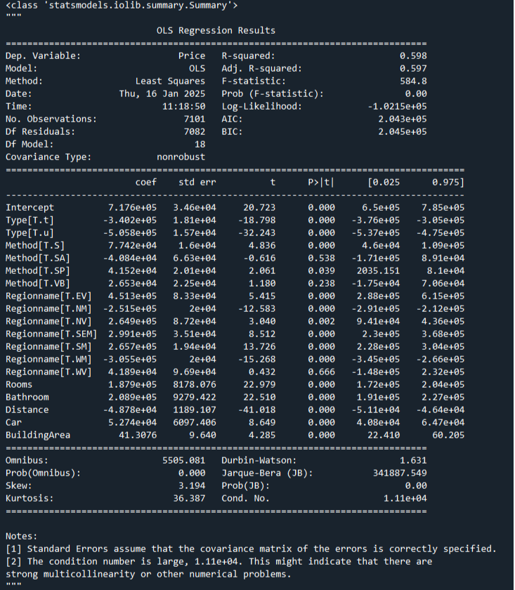Click the Kurtosis value 36.387

click(x=188, y=498)
